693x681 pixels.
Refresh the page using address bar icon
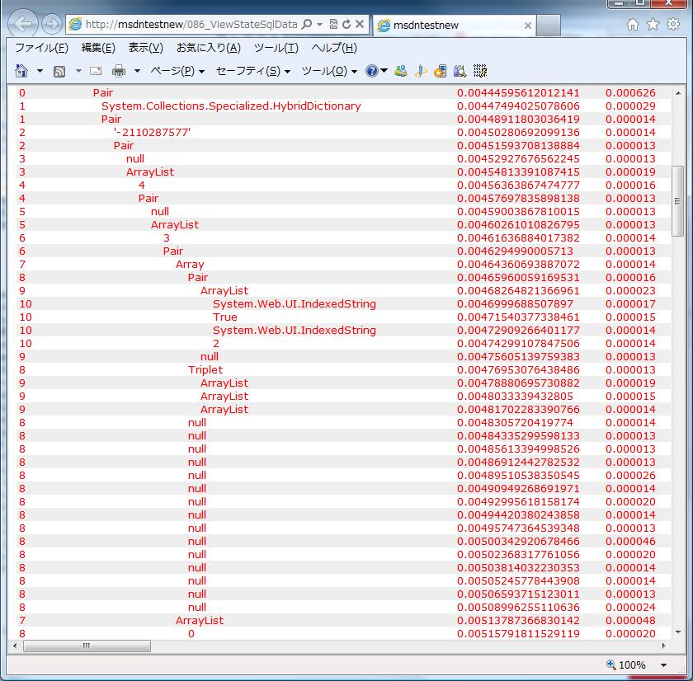pos(346,25)
